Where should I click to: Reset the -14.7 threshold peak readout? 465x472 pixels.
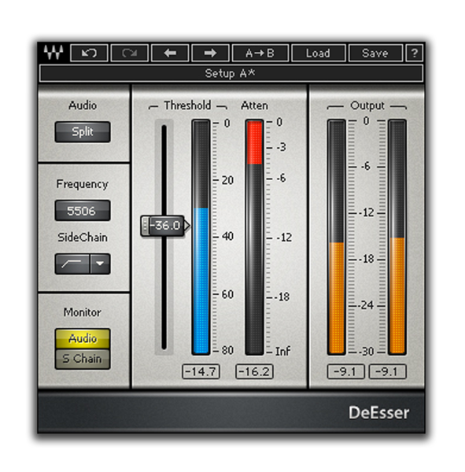201,371
